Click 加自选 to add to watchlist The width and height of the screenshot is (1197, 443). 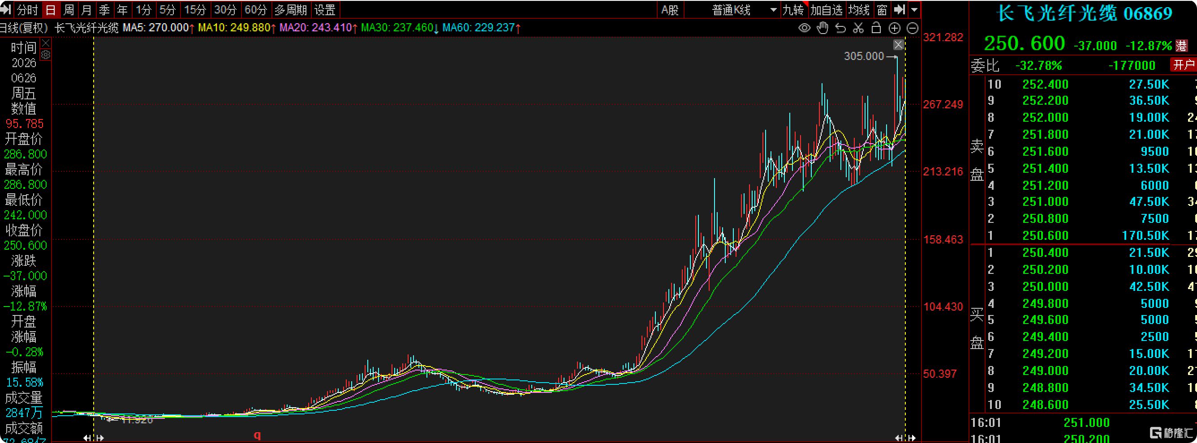(x=827, y=10)
